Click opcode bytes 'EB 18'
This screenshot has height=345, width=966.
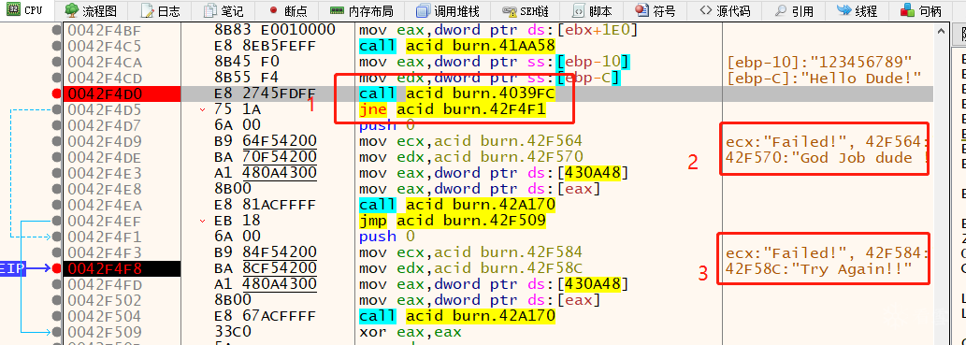point(238,220)
